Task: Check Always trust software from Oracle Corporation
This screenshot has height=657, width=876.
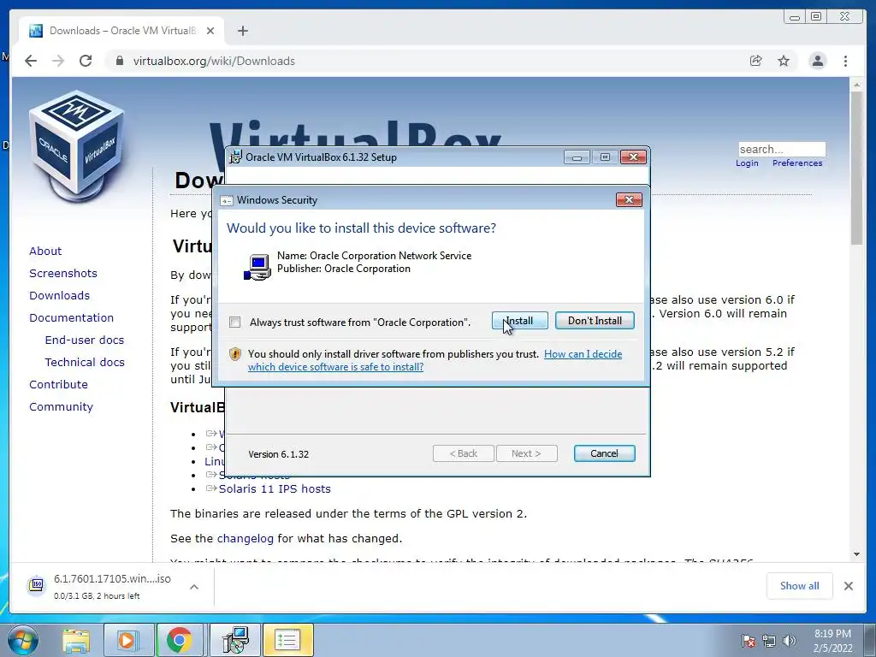Action: [235, 323]
